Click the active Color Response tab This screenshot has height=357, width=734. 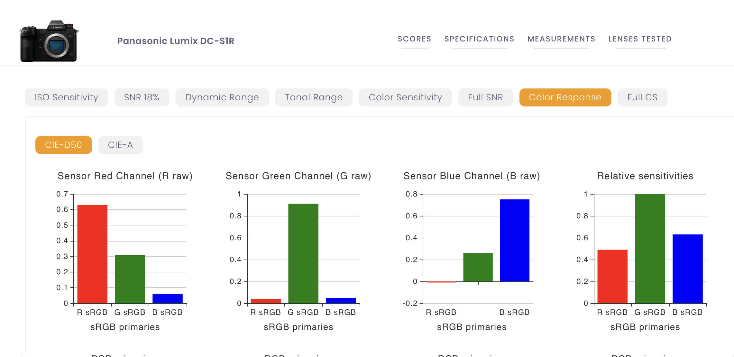point(565,97)
